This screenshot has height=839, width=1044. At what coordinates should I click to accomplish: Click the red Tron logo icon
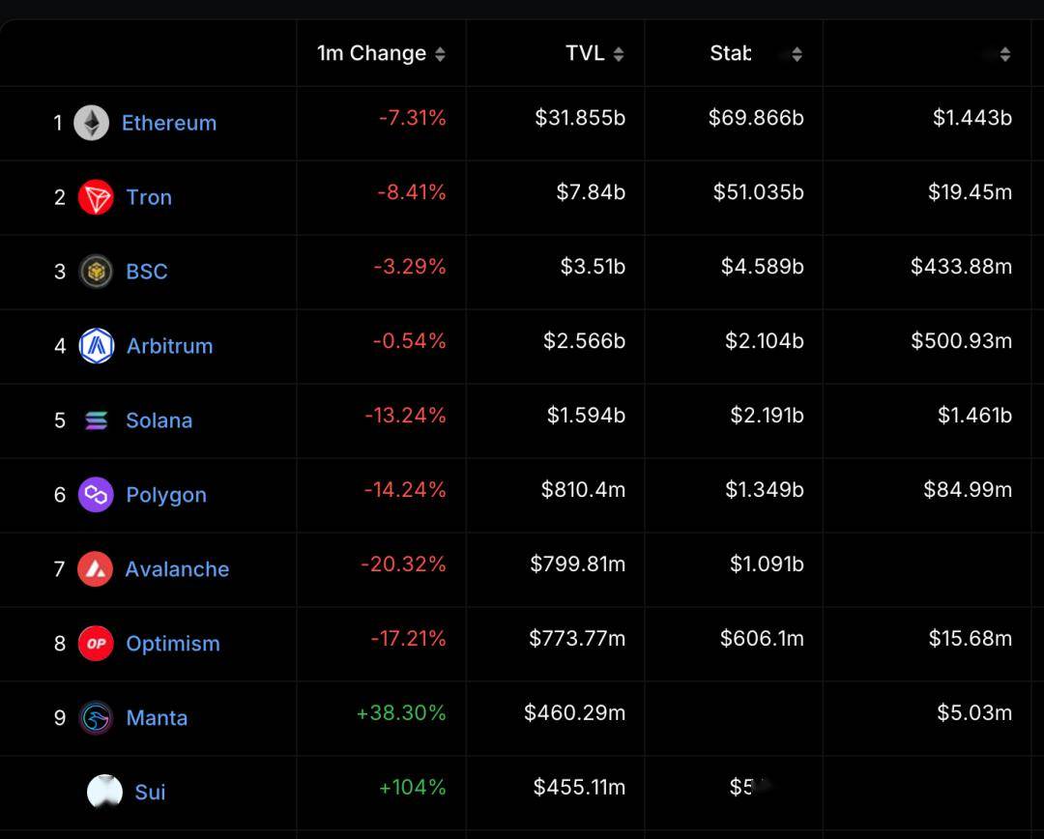tap(96, 197)
